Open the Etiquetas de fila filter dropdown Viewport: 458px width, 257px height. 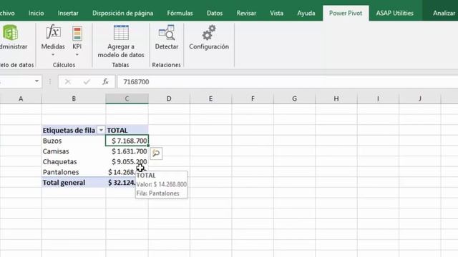coord(101,130)
